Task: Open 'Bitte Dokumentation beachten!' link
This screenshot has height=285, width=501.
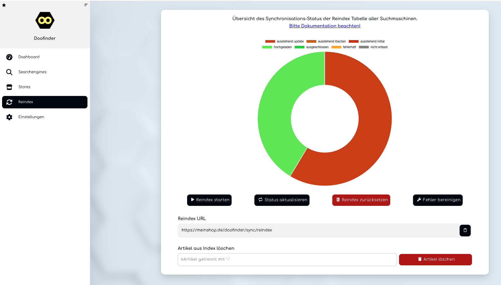Action: pos(325,26)
